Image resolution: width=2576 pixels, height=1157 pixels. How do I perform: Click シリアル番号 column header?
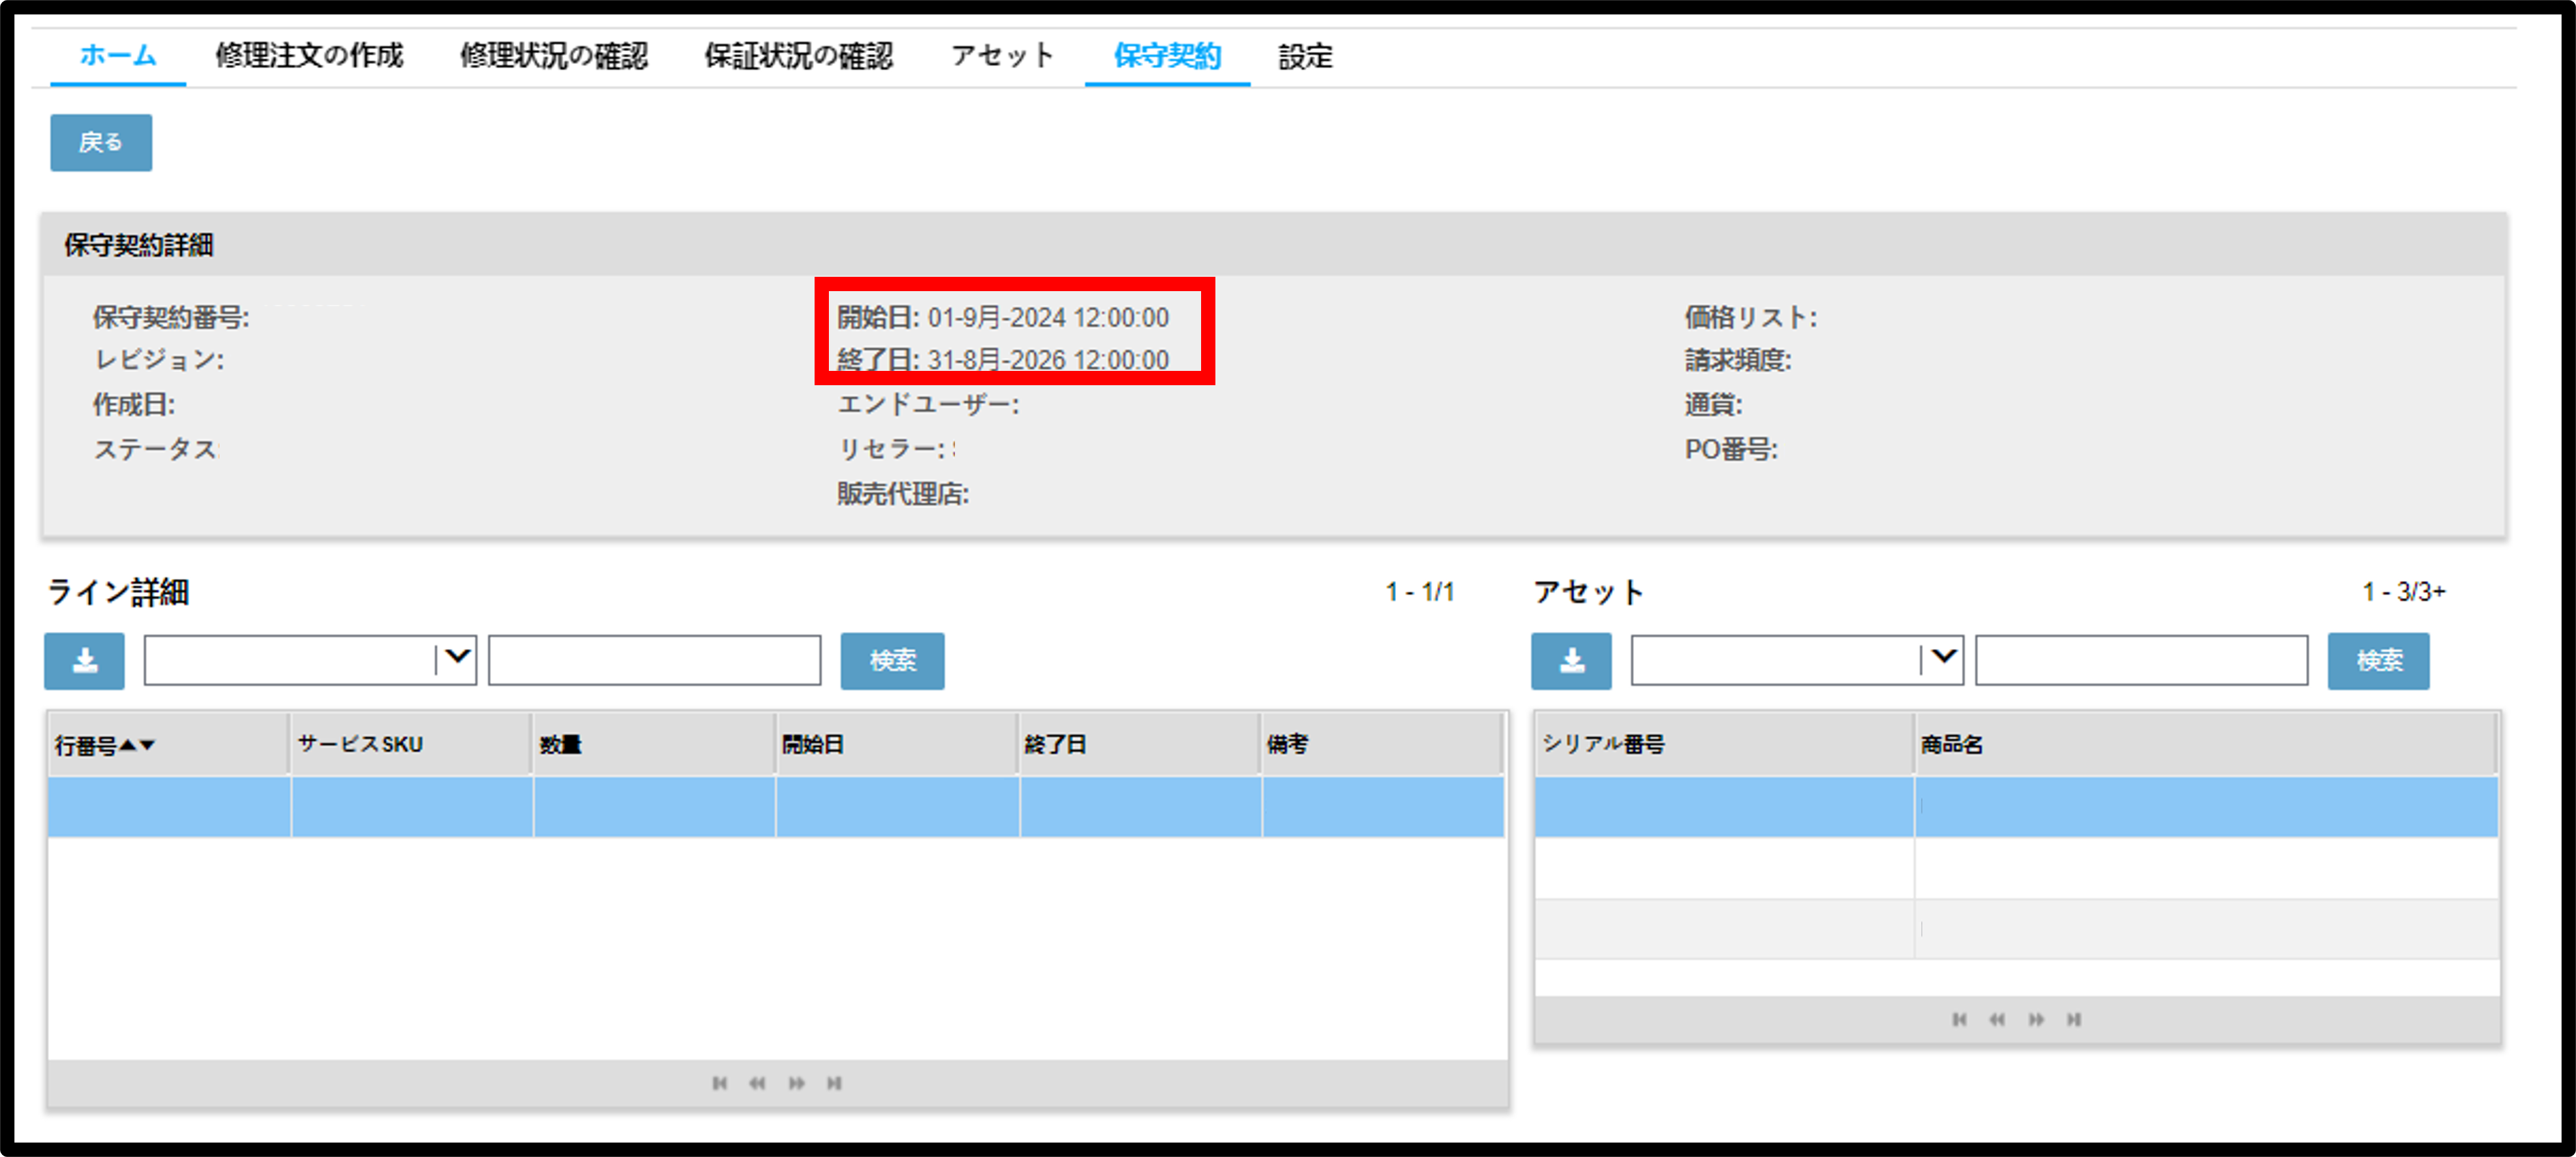[x=1724, y=744]
